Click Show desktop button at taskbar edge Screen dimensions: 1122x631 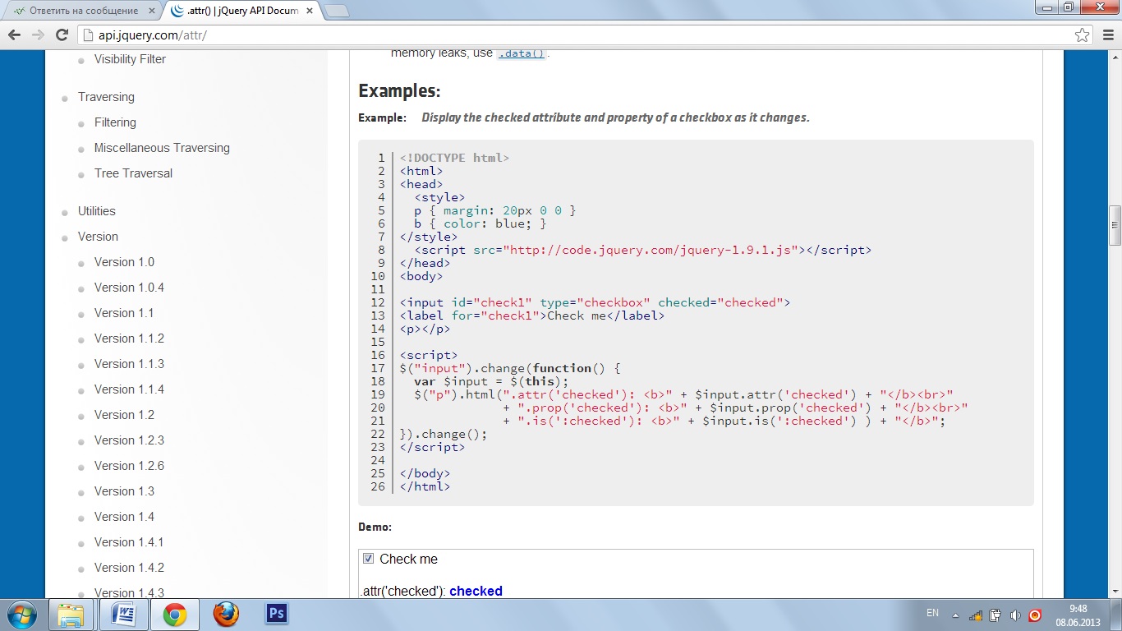click(x=1116, y=615)
